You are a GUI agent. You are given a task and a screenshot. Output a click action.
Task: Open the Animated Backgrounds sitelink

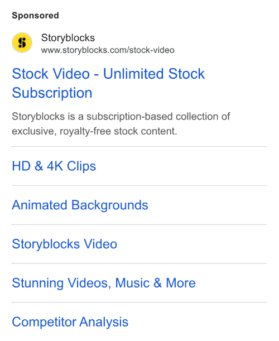click(80, 205)
